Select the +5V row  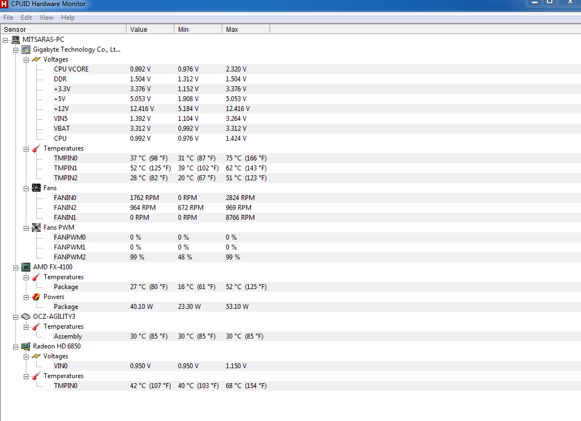317,99
